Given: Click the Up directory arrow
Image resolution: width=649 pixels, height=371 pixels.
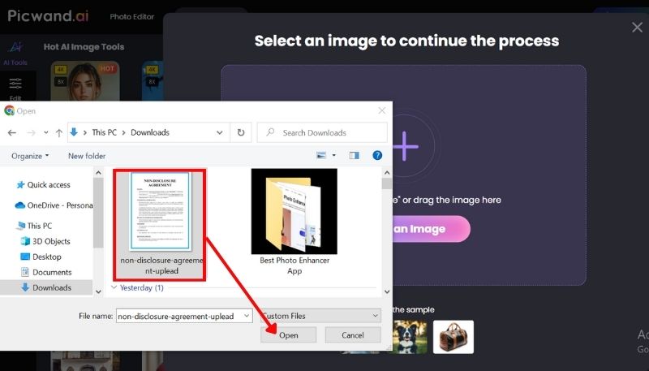Looking at the screenshot, I should [x=59, y=132].
